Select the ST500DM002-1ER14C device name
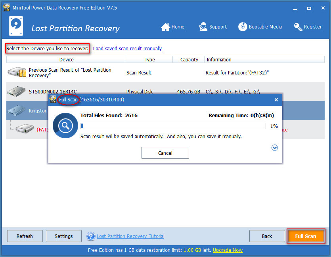Screen dimensions: 331x257 (53, 92)
